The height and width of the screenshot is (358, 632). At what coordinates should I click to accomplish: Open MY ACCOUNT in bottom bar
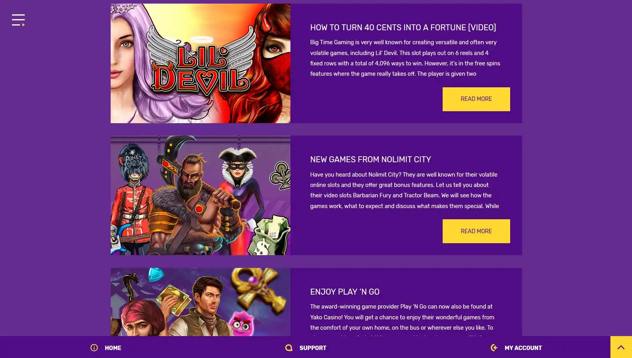tap(516, 348)
